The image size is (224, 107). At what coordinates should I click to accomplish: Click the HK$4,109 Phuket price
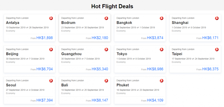click(x=155, y=100)
